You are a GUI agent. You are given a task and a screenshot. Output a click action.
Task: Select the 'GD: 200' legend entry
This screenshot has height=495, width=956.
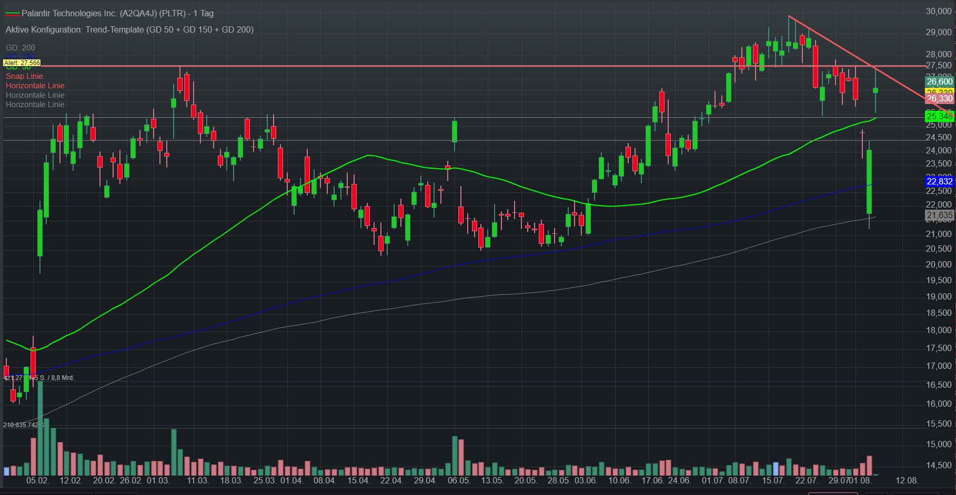21,48
